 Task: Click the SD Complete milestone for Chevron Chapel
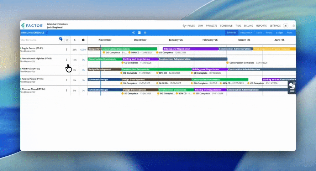122,93
